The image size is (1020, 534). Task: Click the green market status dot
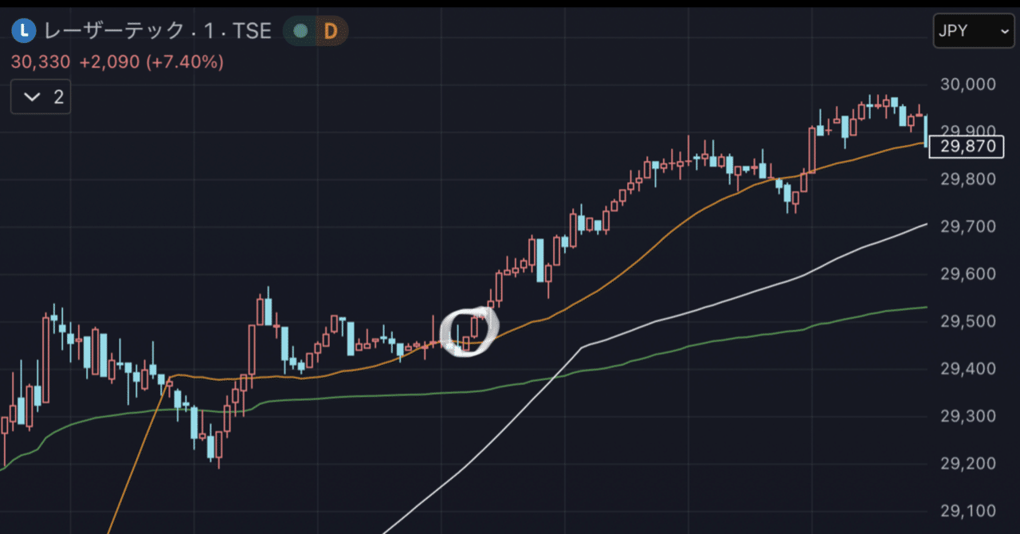pos(300,31)
